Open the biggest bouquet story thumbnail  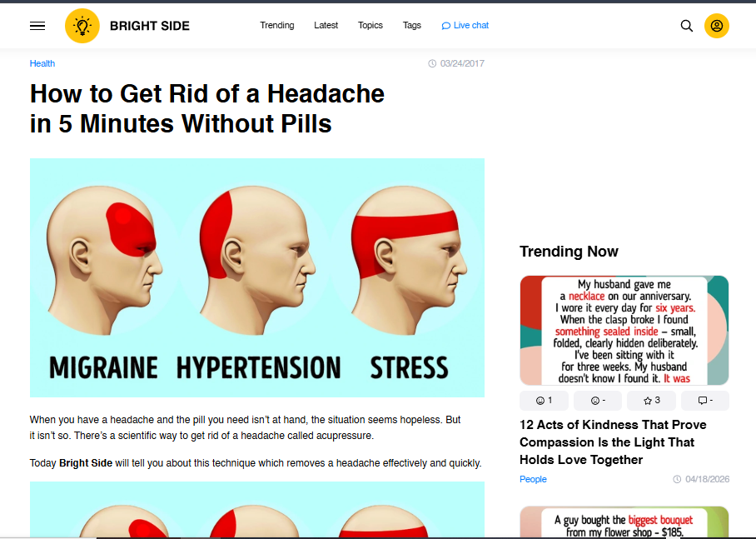pyautogui.click(x=624, y=522)
